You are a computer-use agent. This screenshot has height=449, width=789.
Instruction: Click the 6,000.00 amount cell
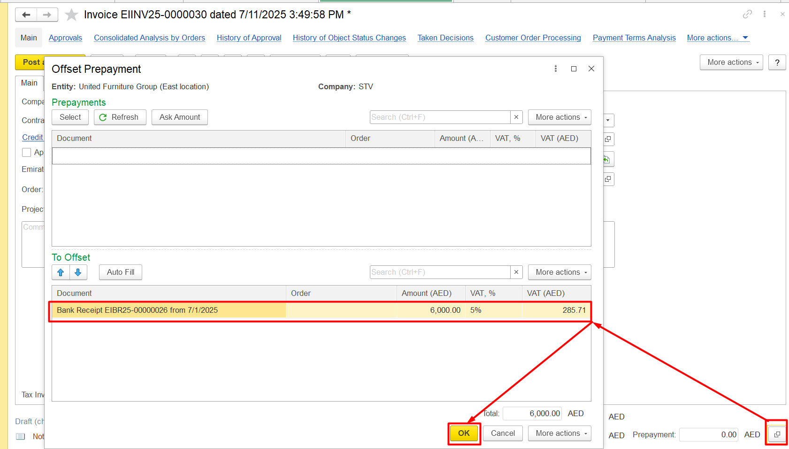tap(431, 310)
